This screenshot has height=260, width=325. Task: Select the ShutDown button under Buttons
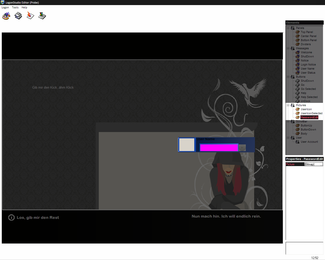click(307, 81)
